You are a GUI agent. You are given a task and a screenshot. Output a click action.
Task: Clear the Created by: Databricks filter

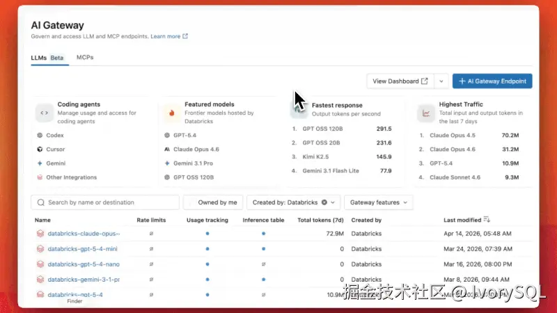pyautogui.click(x=324, y=202)
